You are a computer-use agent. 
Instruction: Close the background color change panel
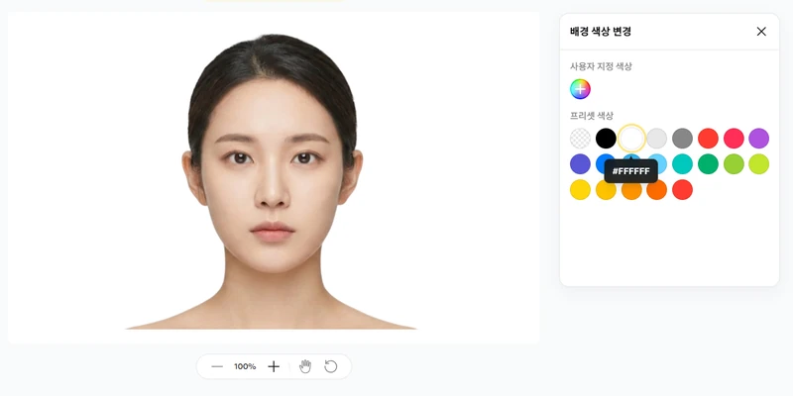pos(761,32)
